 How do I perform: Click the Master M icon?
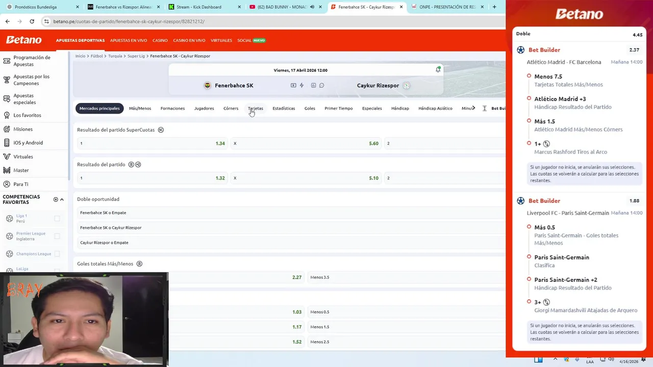click(x=7, y=170)
